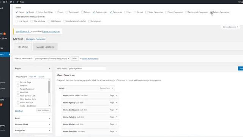Switch to the Edit Menus tab
This screenshot has width=243, height=137.
(23, 47)
